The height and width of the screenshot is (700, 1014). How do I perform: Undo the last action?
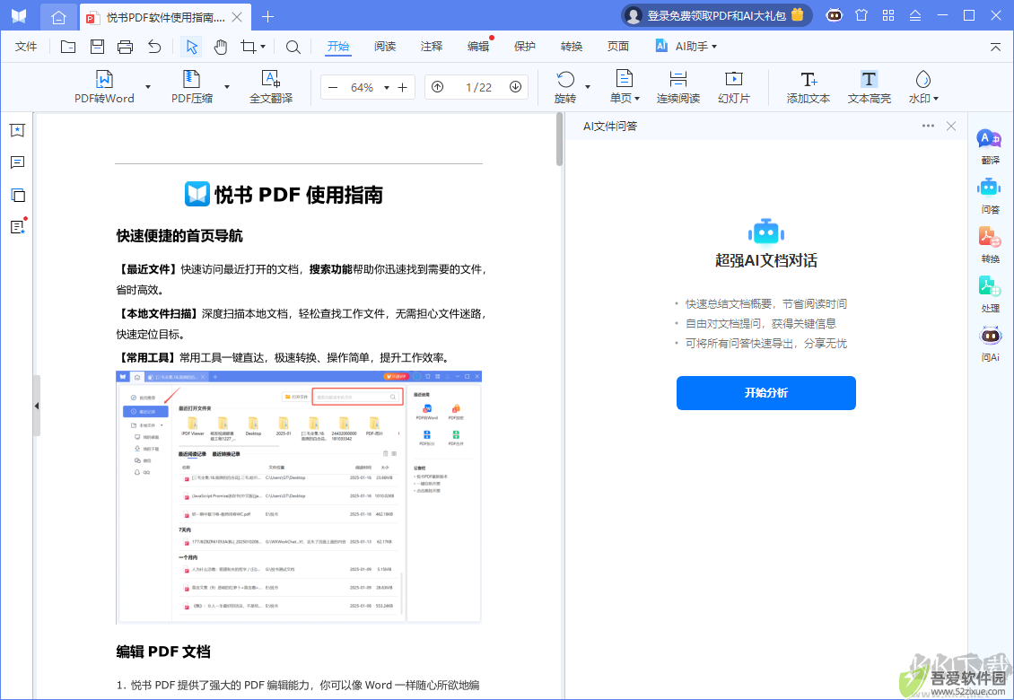coord(154,47)
